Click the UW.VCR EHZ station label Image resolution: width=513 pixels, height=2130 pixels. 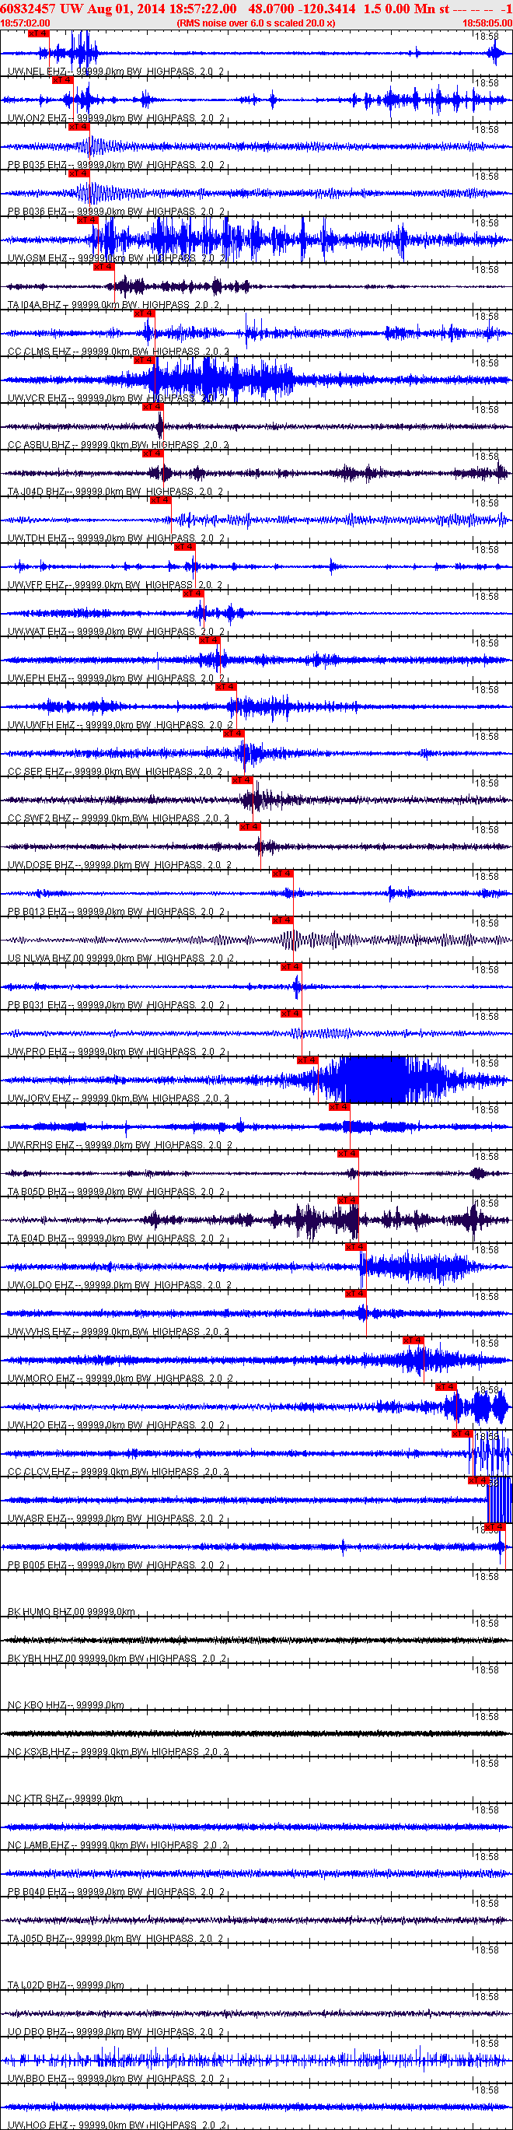click(37, 398)
